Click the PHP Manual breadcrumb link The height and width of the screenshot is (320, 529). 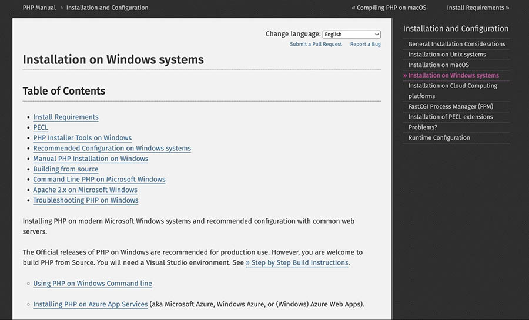pos(39,8)
